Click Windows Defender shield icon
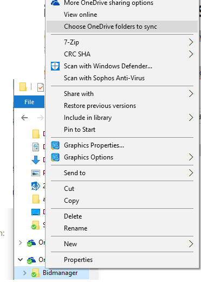The height and width of the screenshot is (282, 201). [x=55, y=66]
